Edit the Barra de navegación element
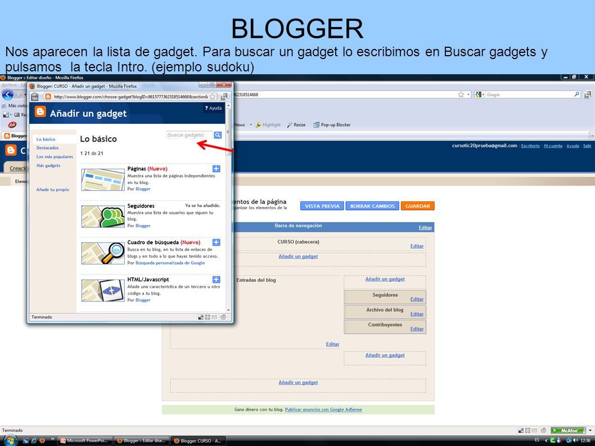The width and height of the screenshot is (595, 446). point(425,228)
